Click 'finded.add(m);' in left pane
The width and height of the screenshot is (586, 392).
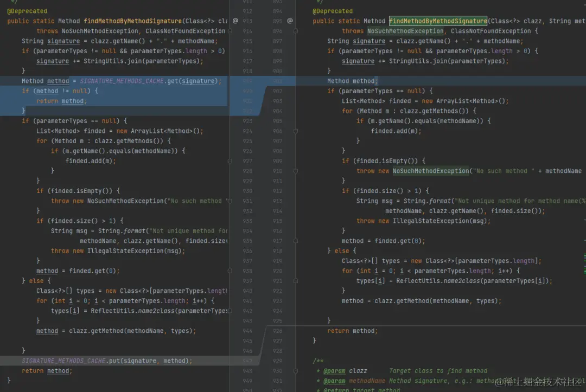pos(91,161)
